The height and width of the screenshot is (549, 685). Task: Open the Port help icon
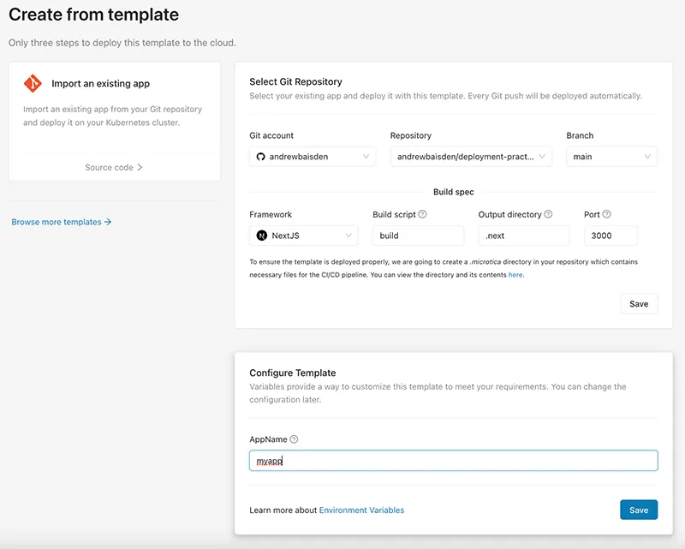pyautogui.click(x=607, y=214)
